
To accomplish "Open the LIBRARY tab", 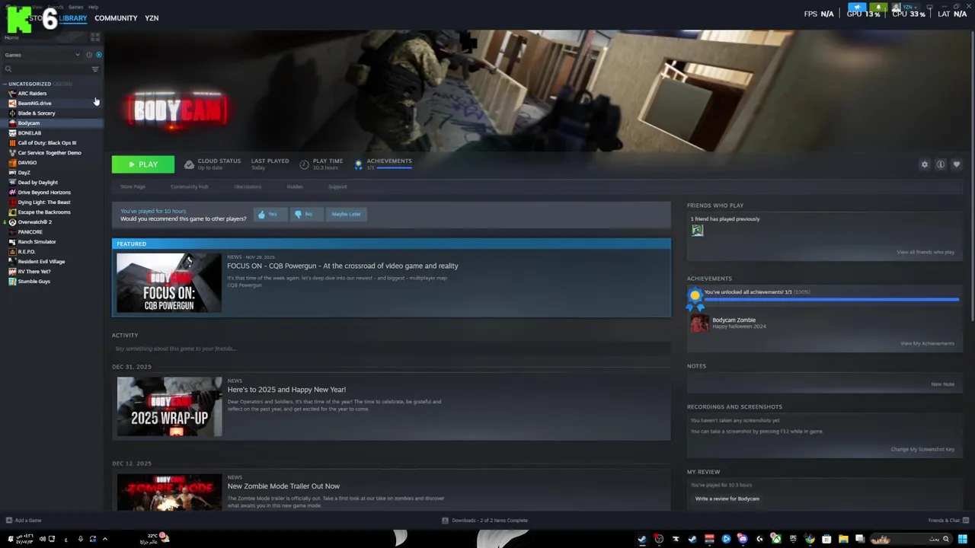I will point(73,18).
